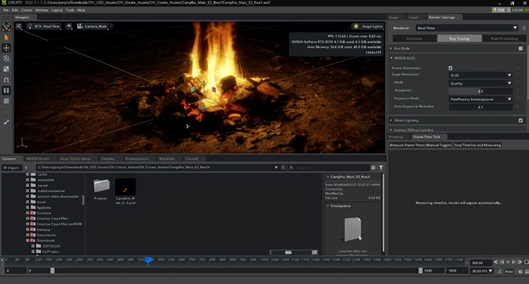The image size is (529, 284).
Task: Open the Stage Lights viewport menu
Action: pyautogui.click(x=368, y=26)
